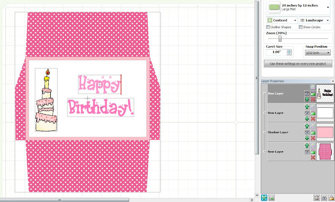Move selected Happy Birthday layer down
The image size is (335, 202).
point(307,99)
